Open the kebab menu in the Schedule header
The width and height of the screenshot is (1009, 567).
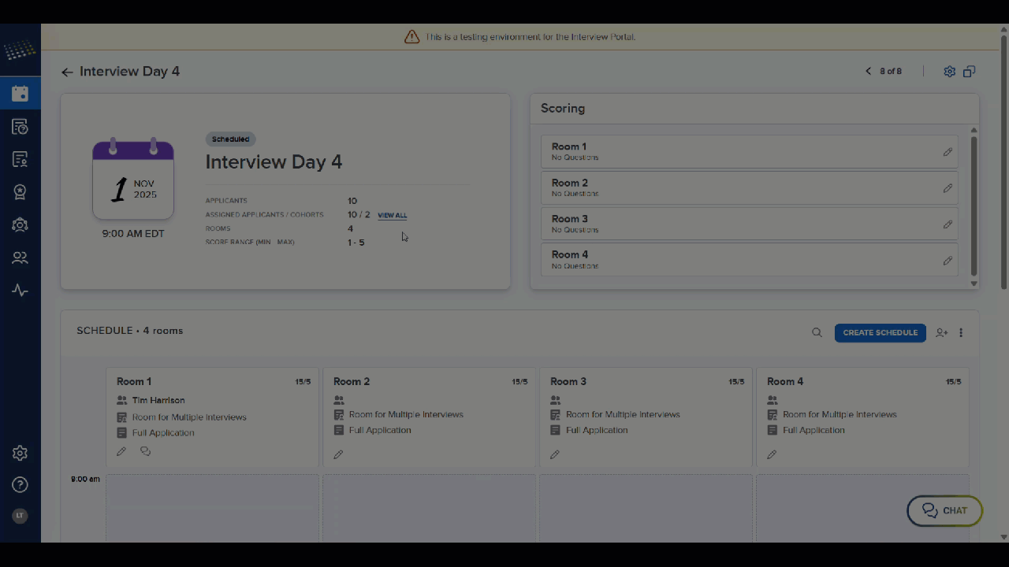point(961,332)
